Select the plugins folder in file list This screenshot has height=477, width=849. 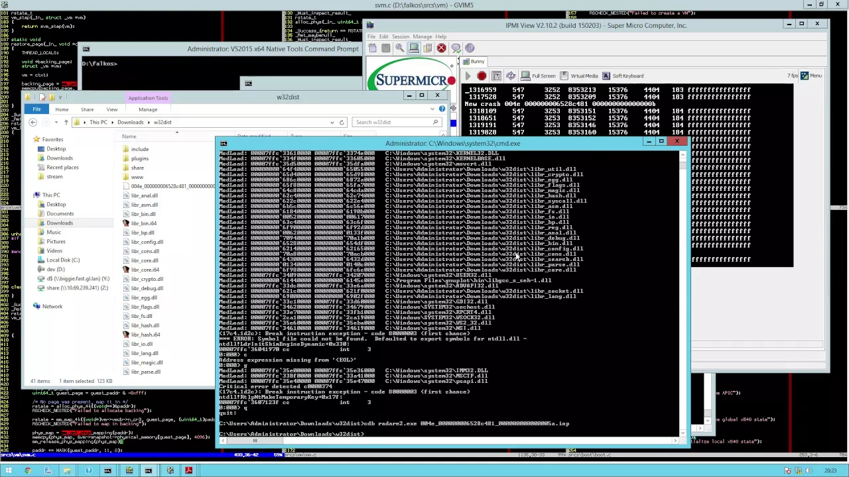(139, 158)
